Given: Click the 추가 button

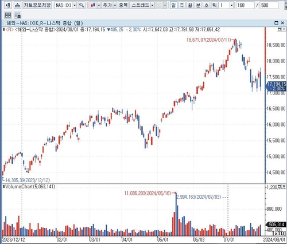Looking at the screenshot, I should [107, 5].
